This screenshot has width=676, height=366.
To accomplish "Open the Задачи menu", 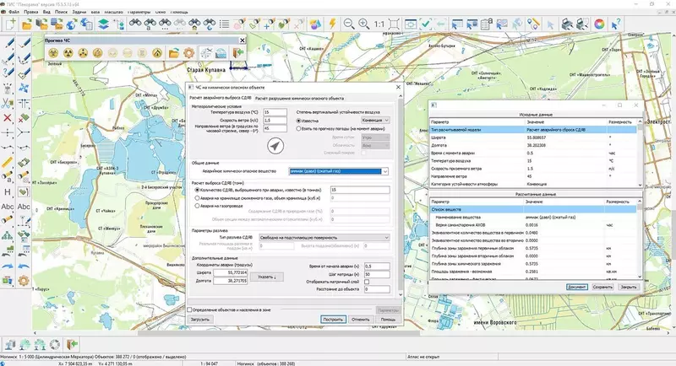I will [x=79, y=12].
